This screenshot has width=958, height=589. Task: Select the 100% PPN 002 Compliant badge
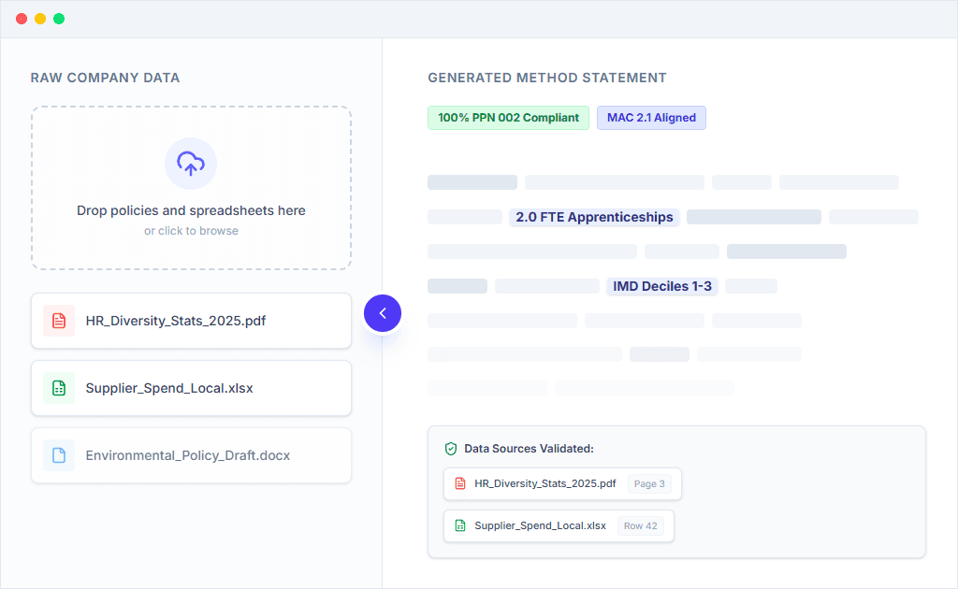[508, 117]
